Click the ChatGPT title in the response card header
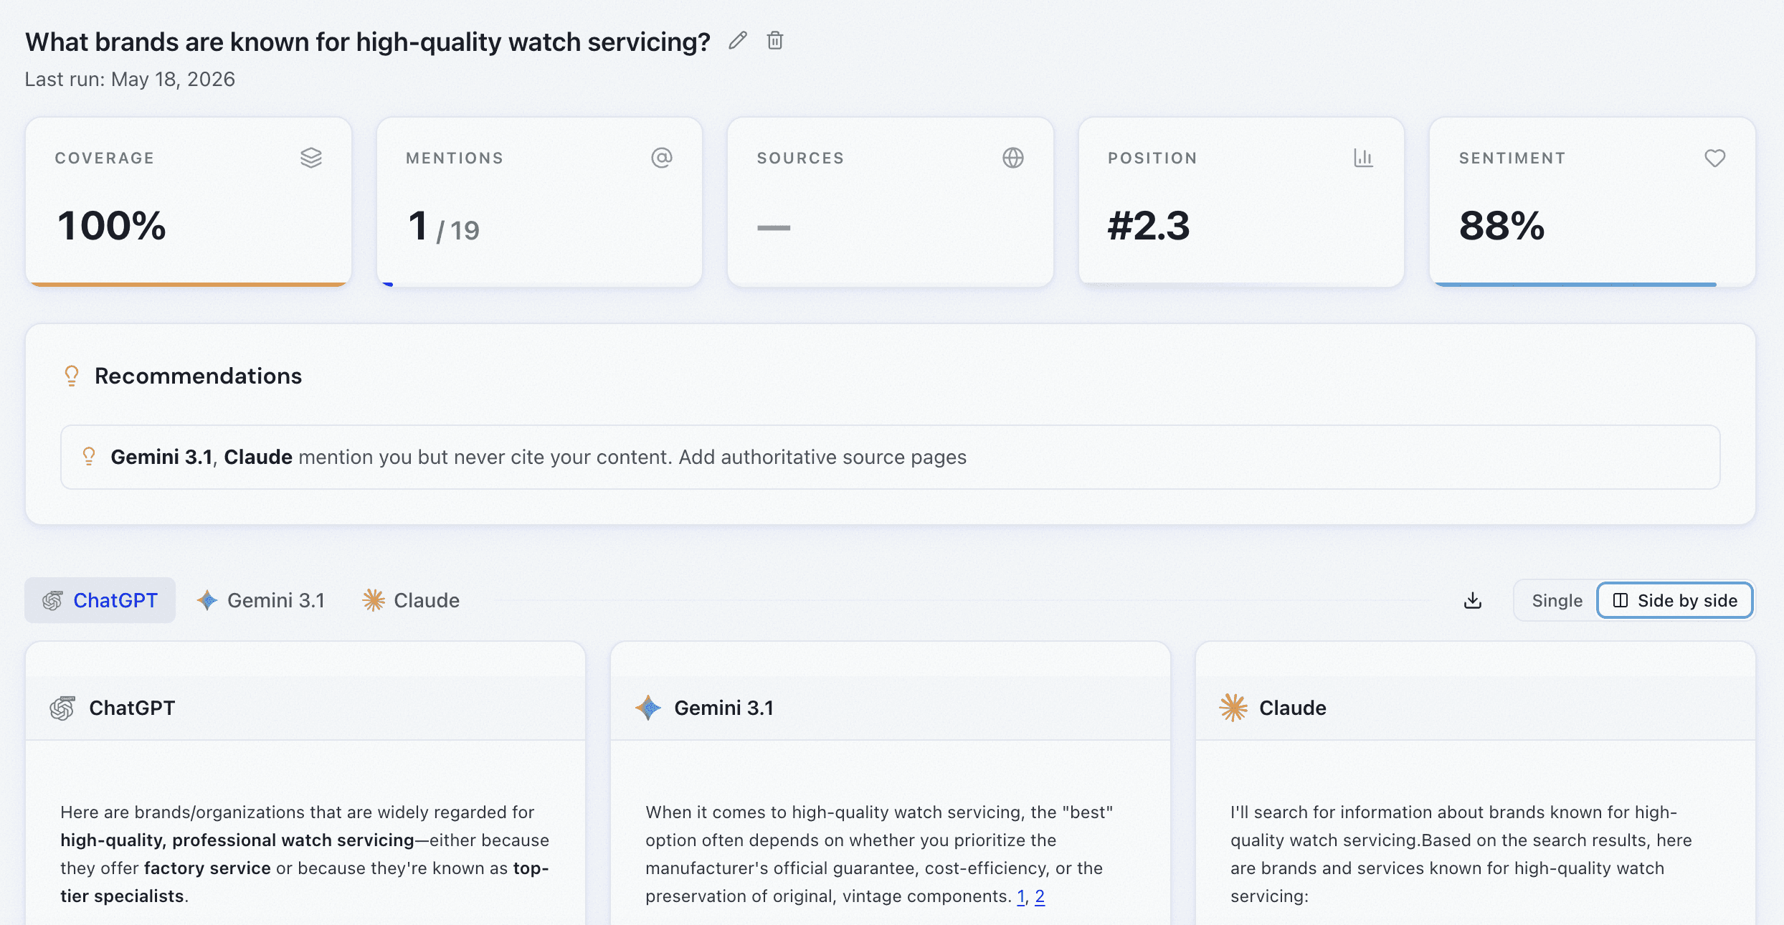 [132, 708]
